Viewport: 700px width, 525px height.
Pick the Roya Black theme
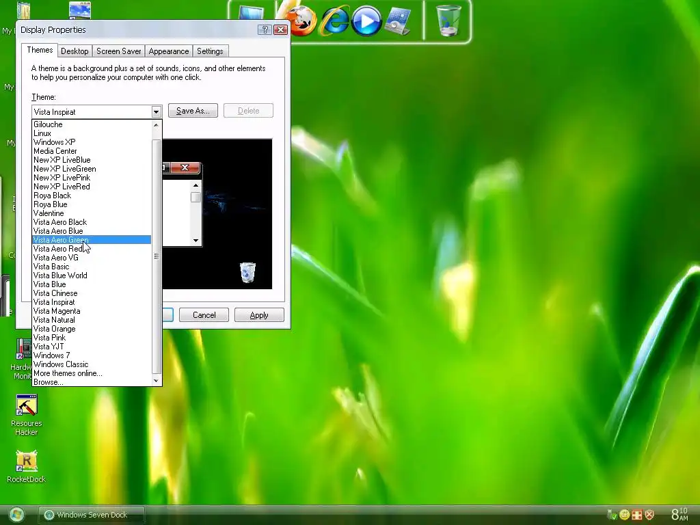click(92, 196)
